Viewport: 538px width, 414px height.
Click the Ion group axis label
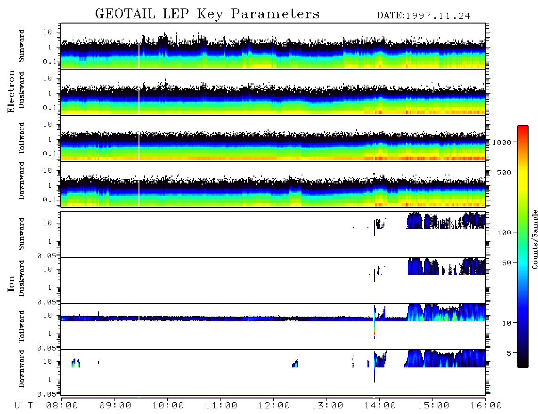(x=11, y=283)
